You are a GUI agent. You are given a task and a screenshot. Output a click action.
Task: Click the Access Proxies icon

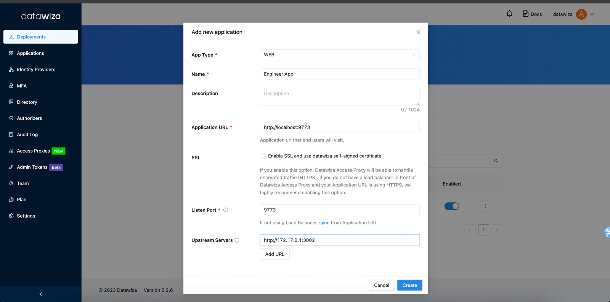coord(11,151)
